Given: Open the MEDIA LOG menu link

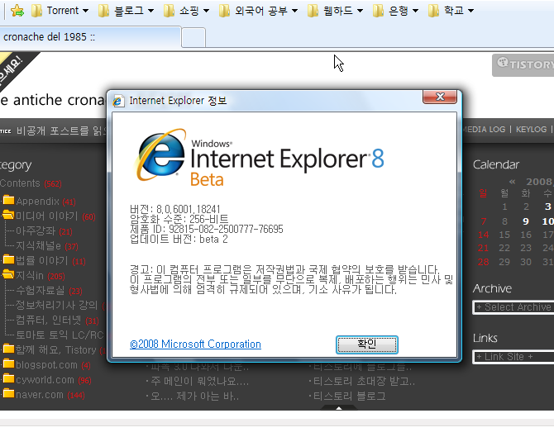Looking at the screenshot, I should [484, 129].
